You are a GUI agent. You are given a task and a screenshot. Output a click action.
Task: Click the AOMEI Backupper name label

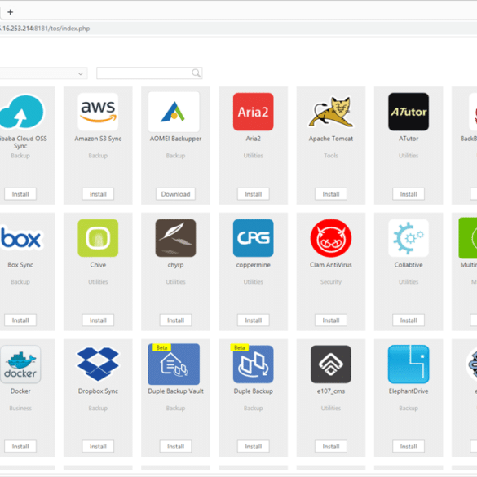click(x=175, y=139)
